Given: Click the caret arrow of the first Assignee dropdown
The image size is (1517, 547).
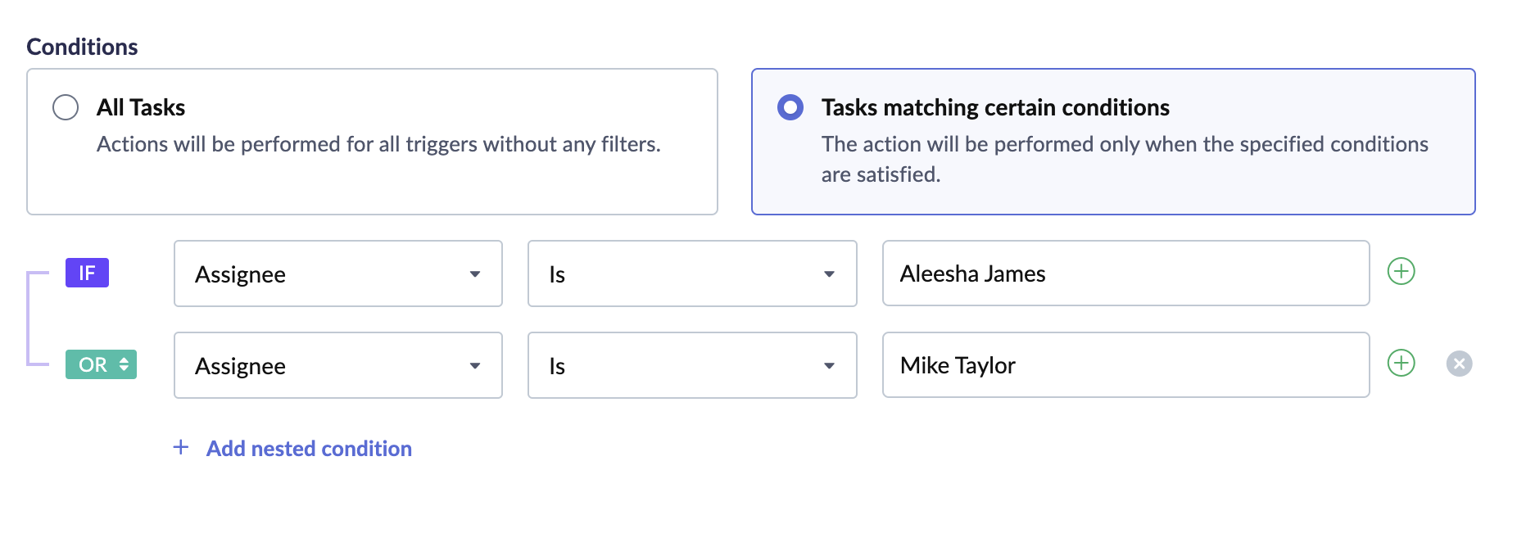Looking at the screenshot, I should pyautogui.click(x=475, y=274).
